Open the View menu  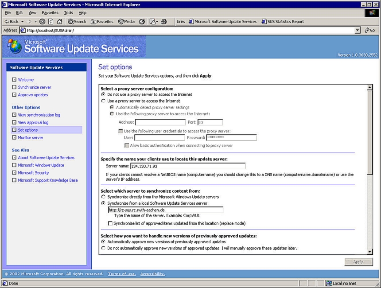pyautogui.click(x=32, y=13)
